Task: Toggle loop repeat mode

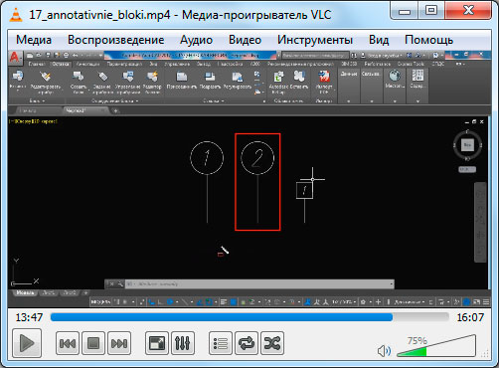Action: point(247,343)
